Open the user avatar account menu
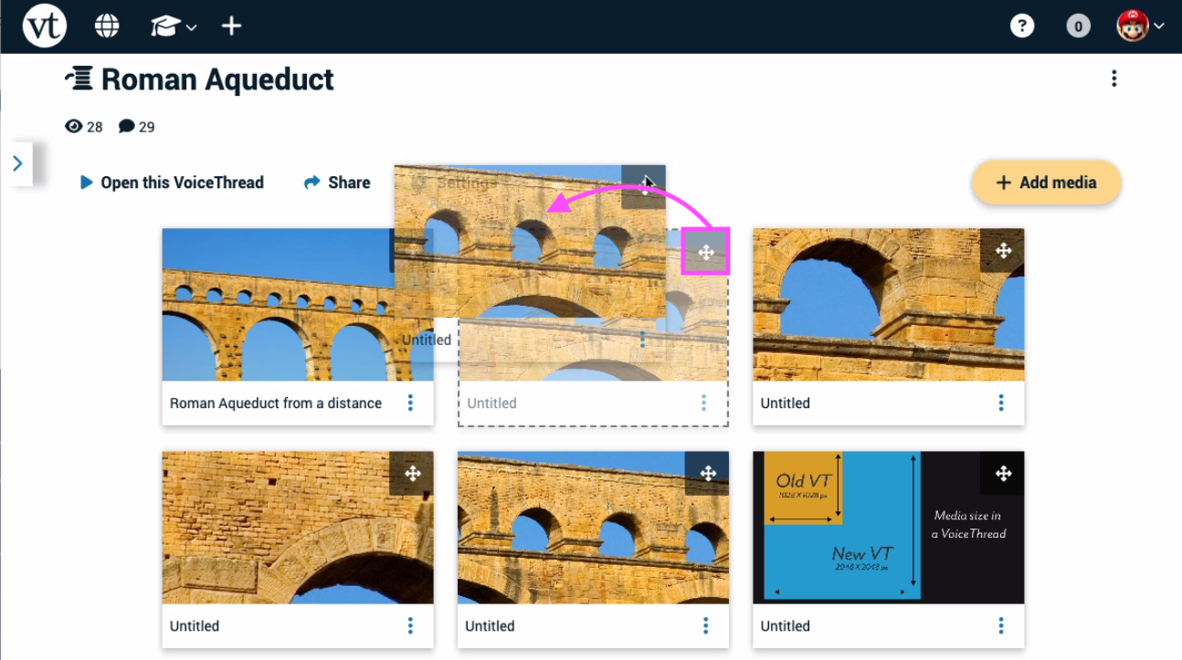The height and width of the screenshot is (660, 1182). pos(1139,26)
